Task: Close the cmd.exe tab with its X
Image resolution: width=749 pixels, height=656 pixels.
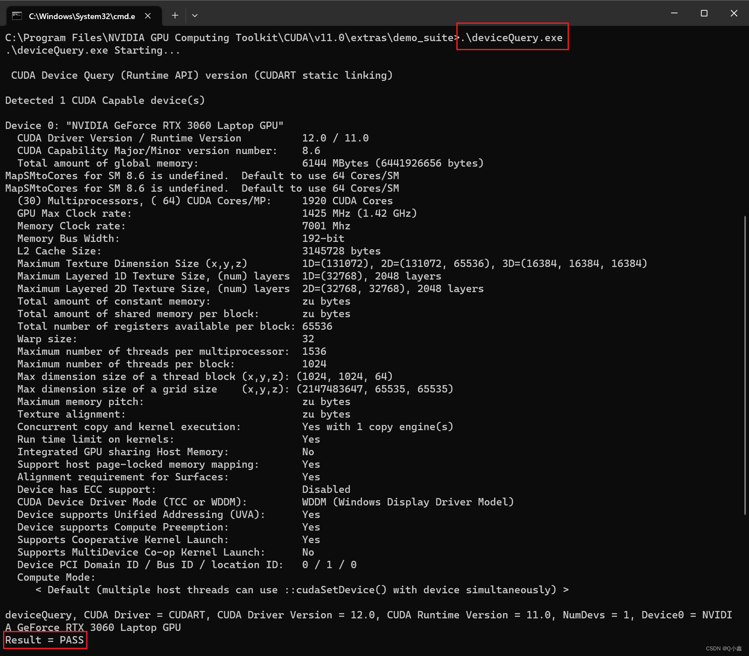Action: [148, 16]
